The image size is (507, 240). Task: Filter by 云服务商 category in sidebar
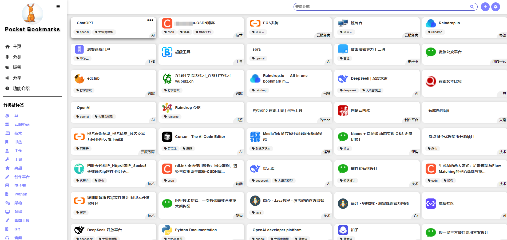22,124
